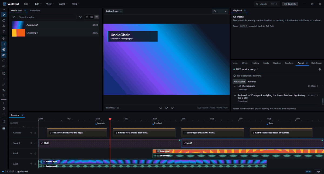
Task: Play the preview
Action: [x=167, y=108]
